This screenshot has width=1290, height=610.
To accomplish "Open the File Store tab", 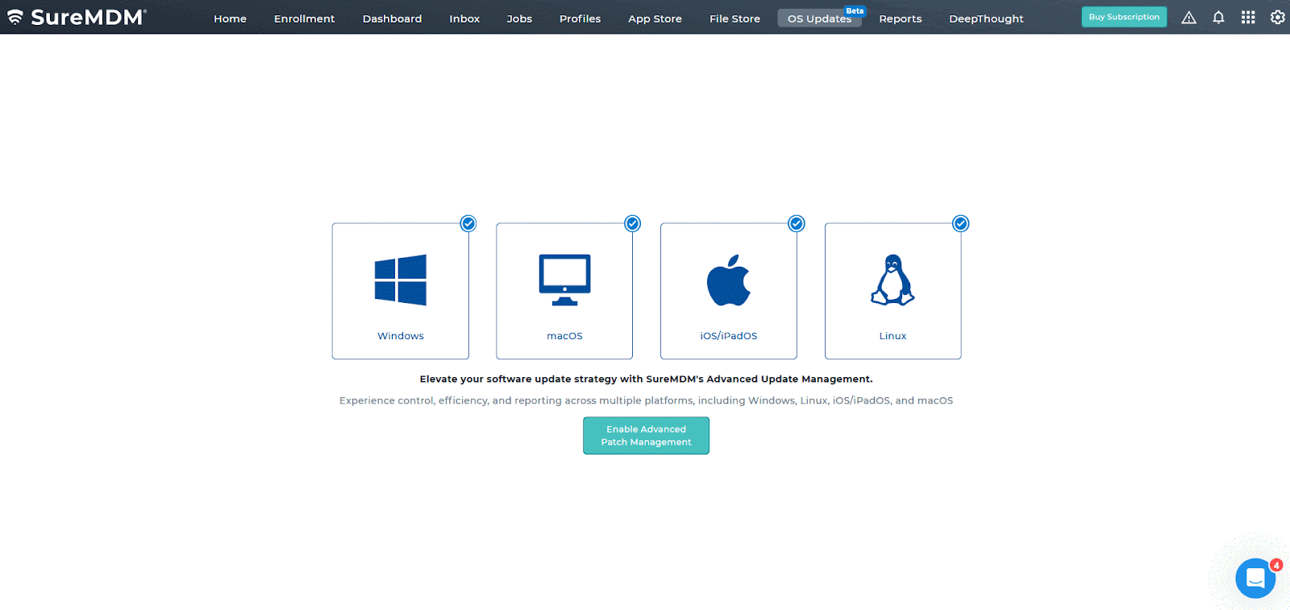I will 734,19.
